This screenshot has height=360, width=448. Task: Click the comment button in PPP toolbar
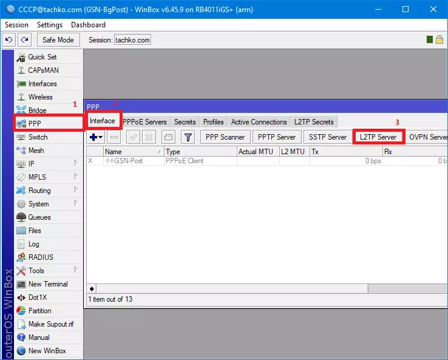(168, 137)
